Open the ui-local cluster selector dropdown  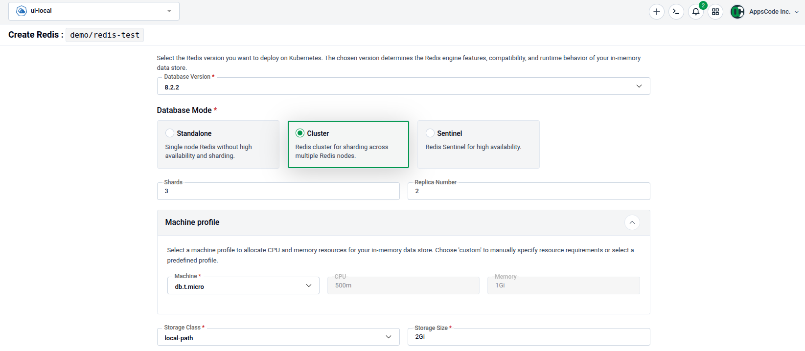(94, 11)
